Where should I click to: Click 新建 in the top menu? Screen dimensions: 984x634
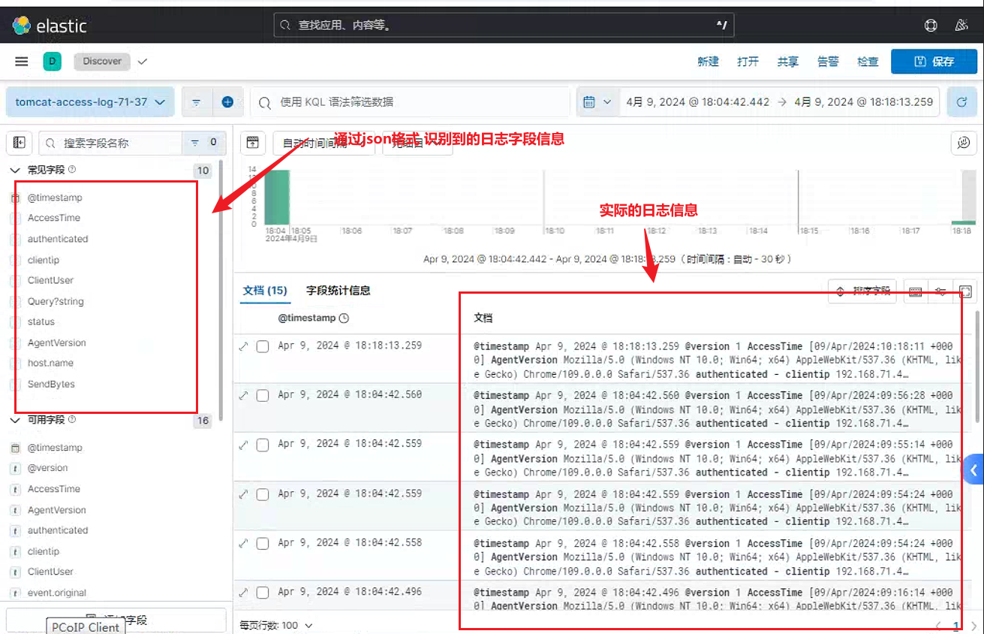click(708, 62)
